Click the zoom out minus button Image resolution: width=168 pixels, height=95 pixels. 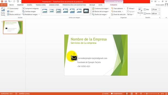[x=144, y=94]
